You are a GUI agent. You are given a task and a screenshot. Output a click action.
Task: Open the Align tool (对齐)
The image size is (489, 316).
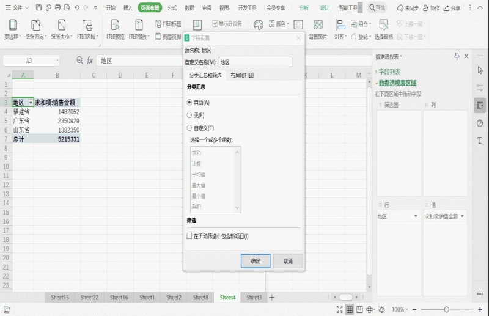[x=340, y=29]
